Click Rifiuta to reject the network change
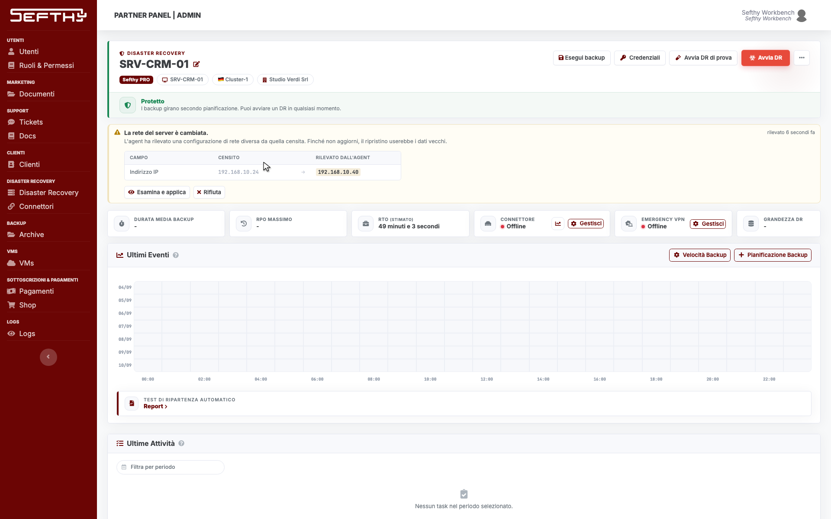This screenshot has height=519, width=831. [x=209, y=192]
